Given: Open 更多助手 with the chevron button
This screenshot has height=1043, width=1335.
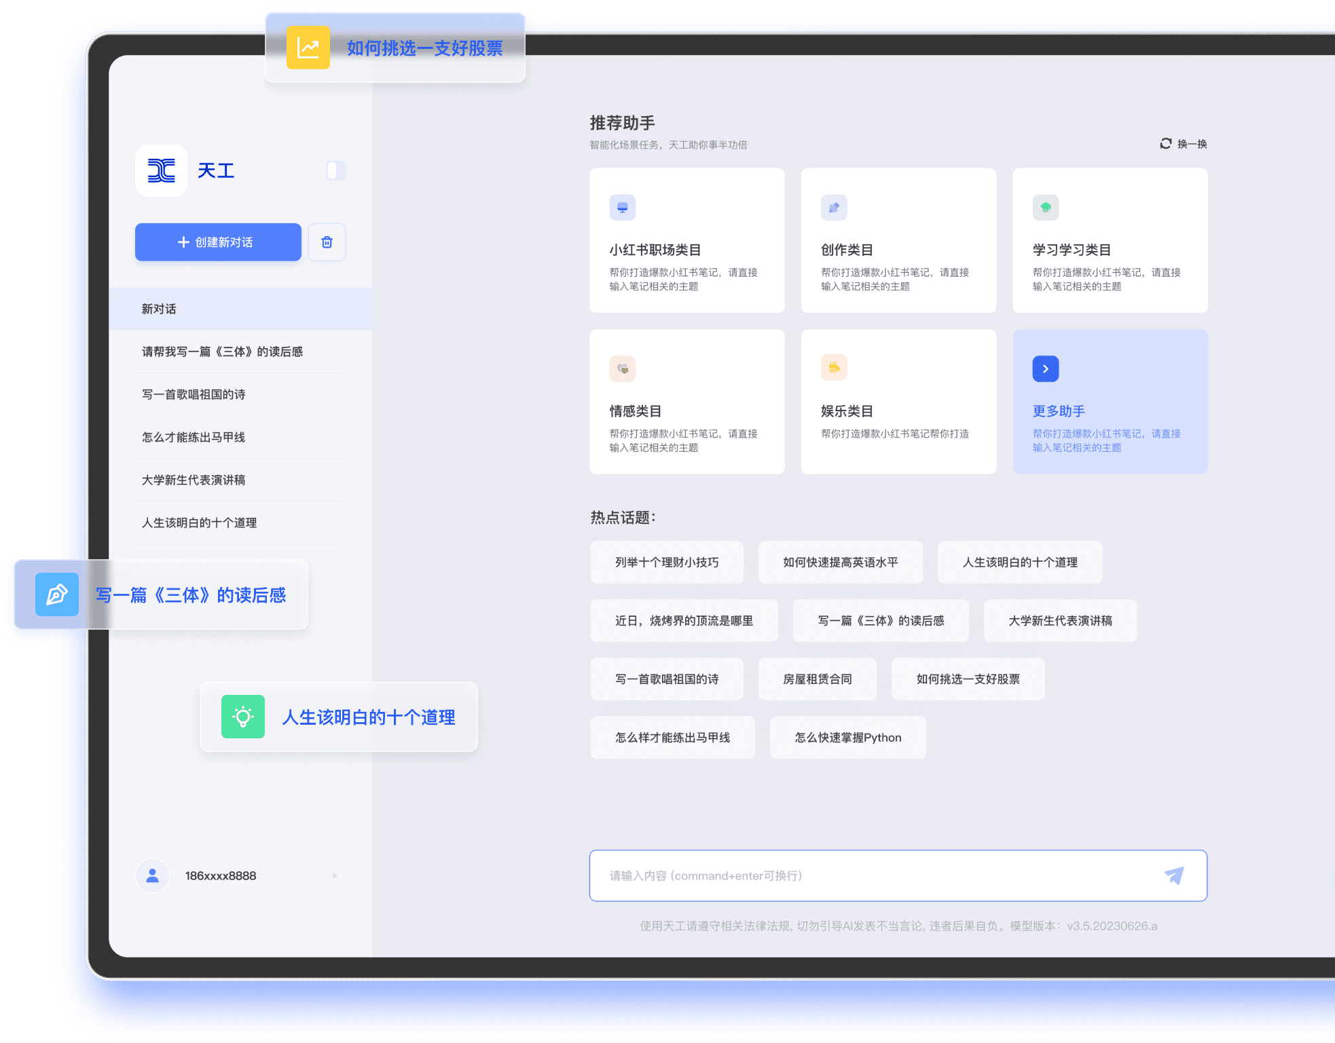Looking at the screenshot, I should [1045, 368].
